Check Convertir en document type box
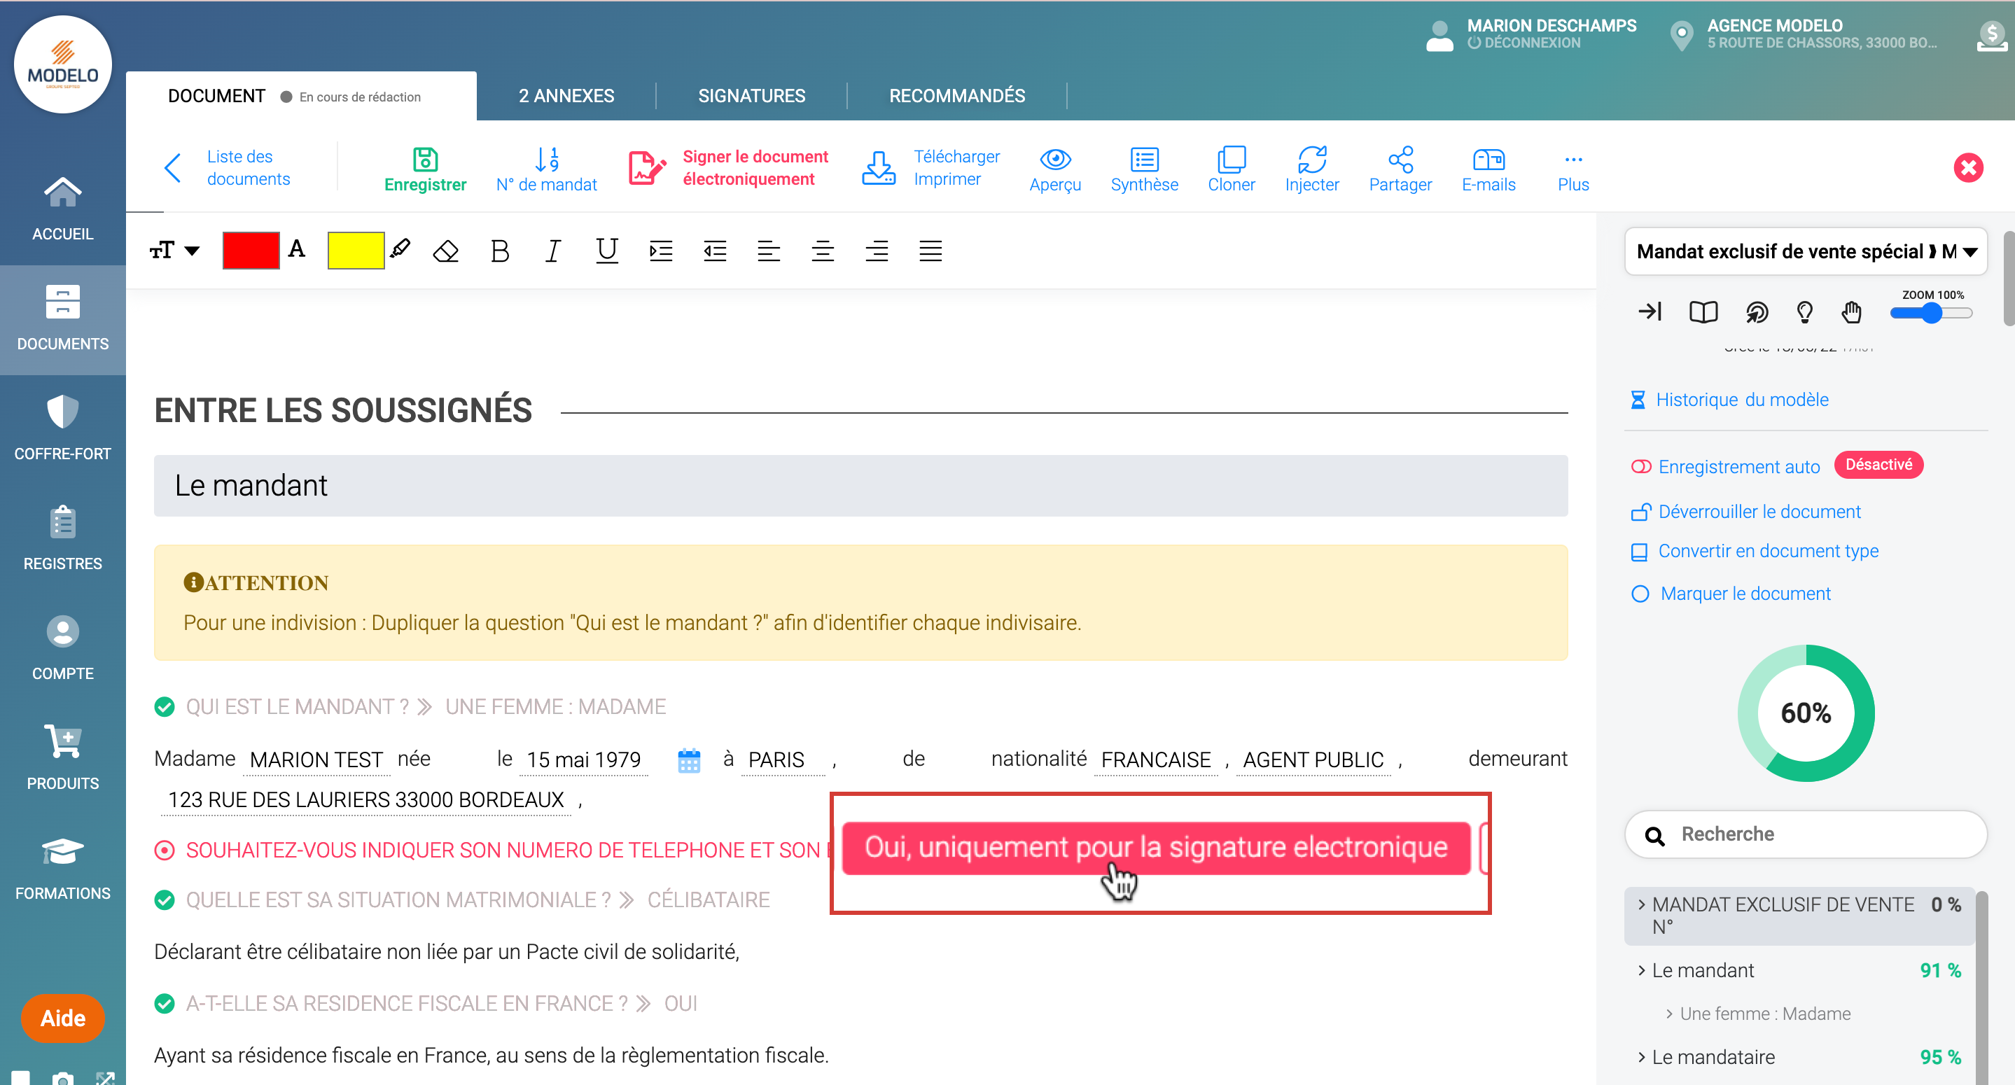 [1639, 552]
